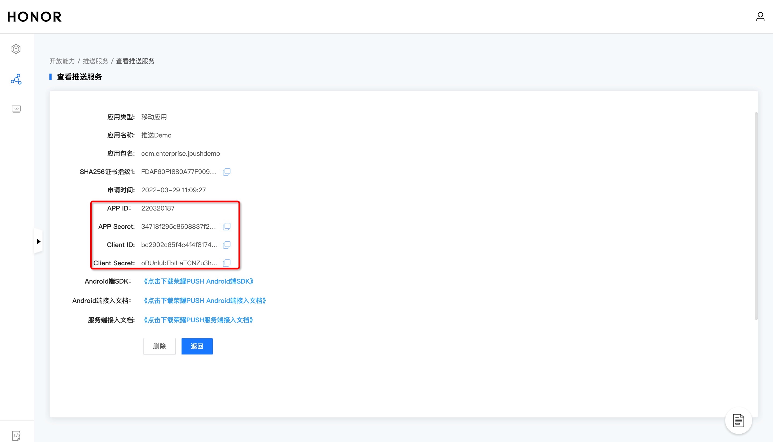Viewport: 773px width, 442px height.
Task: Copy the APP Secret value
Action: click(226, 226)
